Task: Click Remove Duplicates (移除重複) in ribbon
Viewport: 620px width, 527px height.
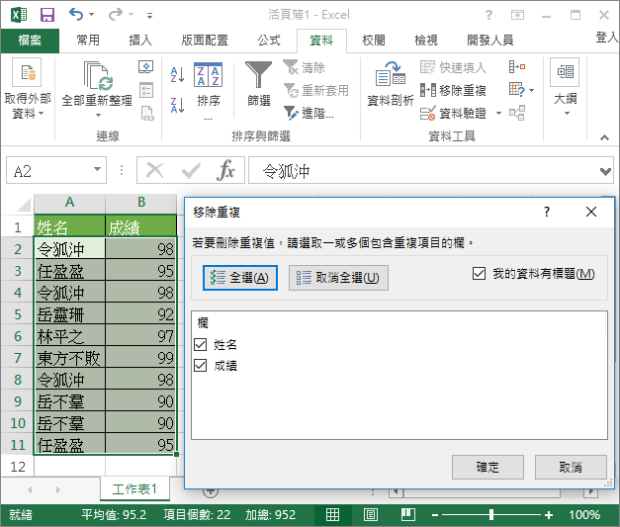Action: click(453, 90)
